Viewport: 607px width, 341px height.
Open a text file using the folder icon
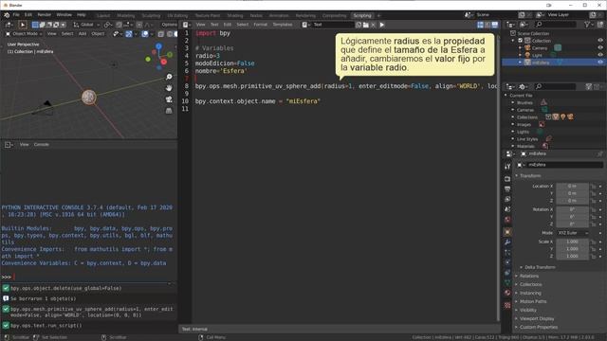tap(366, 25)
